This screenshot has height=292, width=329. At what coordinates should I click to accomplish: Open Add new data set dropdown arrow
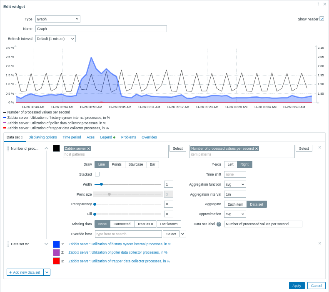[47, 272]
